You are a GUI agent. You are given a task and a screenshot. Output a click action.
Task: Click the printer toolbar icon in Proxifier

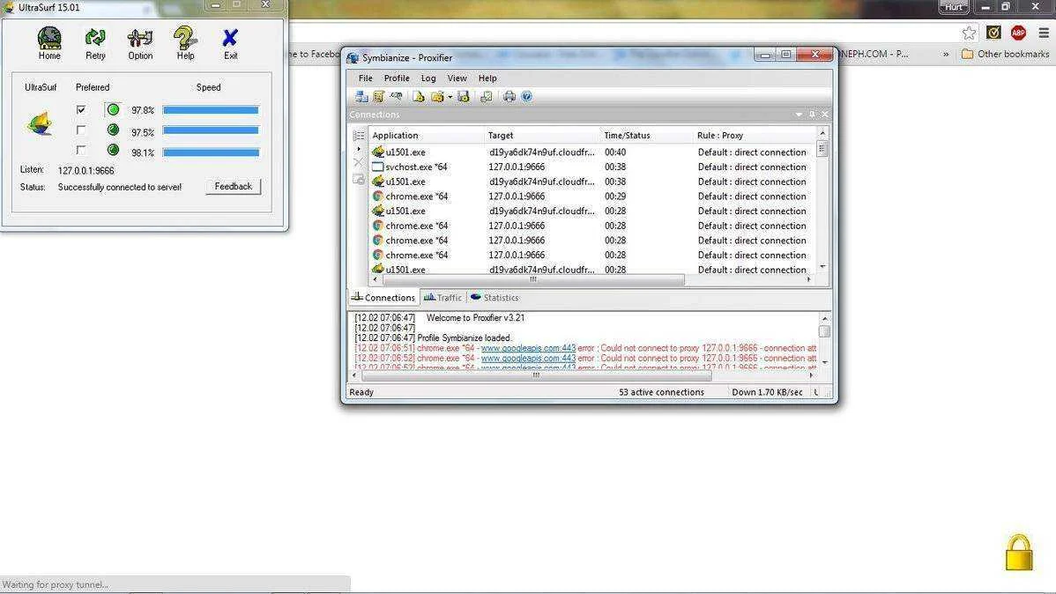click(x=509, y=96)
